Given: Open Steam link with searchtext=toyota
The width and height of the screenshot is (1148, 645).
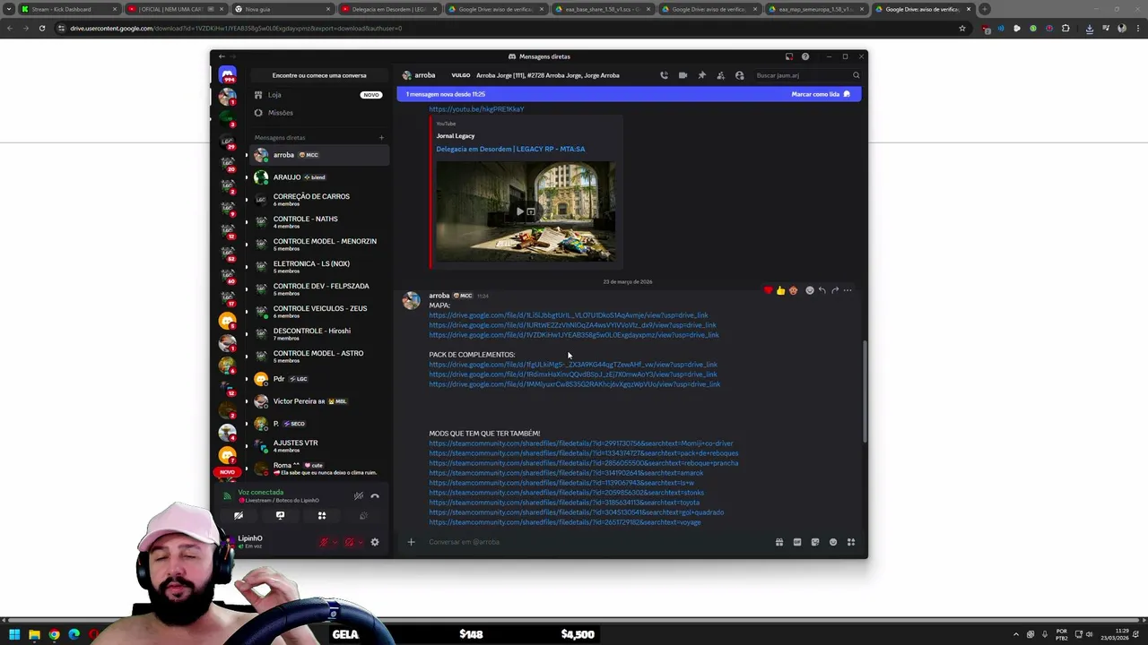Looking at the screenshot, I should (x=564, y=503).
